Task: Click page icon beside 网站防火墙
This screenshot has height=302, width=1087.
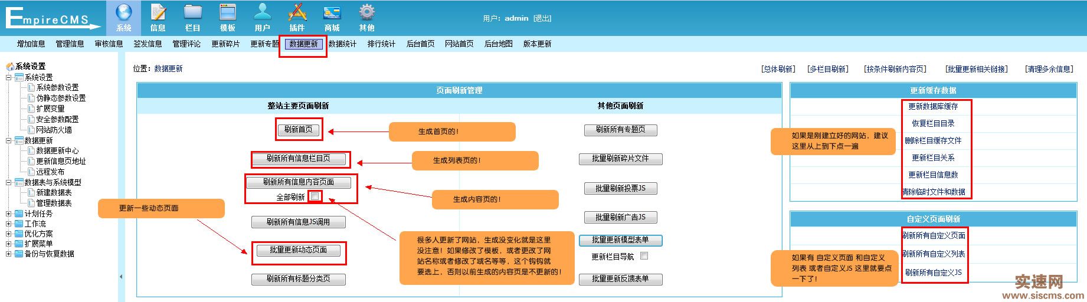Action: pyautogui.click(x=31, y=130)
